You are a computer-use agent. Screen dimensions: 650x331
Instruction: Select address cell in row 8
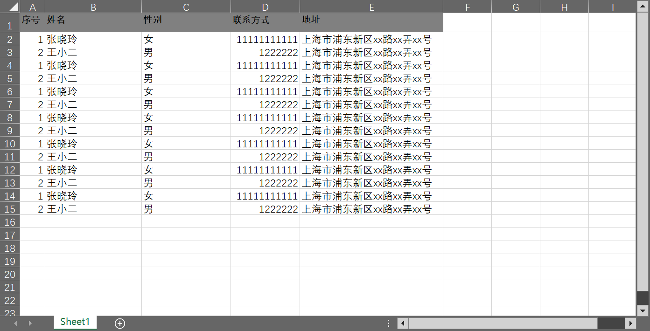tap(371, 117)
